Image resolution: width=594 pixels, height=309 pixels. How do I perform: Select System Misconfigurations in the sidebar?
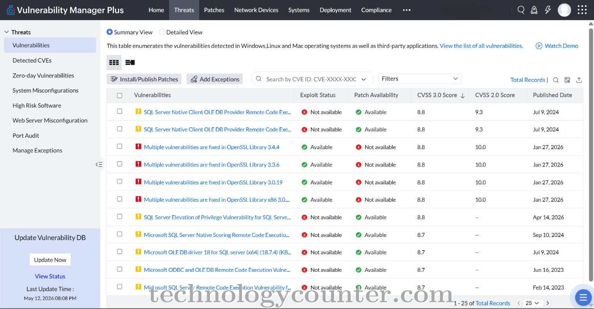pos(46,90)
